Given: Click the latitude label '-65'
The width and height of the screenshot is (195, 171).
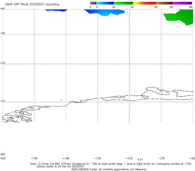Looking at the screenshot, I should point(2,33).
